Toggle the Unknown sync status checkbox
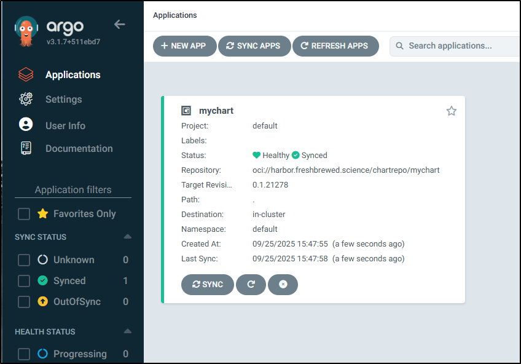 (x=24, y=260)
